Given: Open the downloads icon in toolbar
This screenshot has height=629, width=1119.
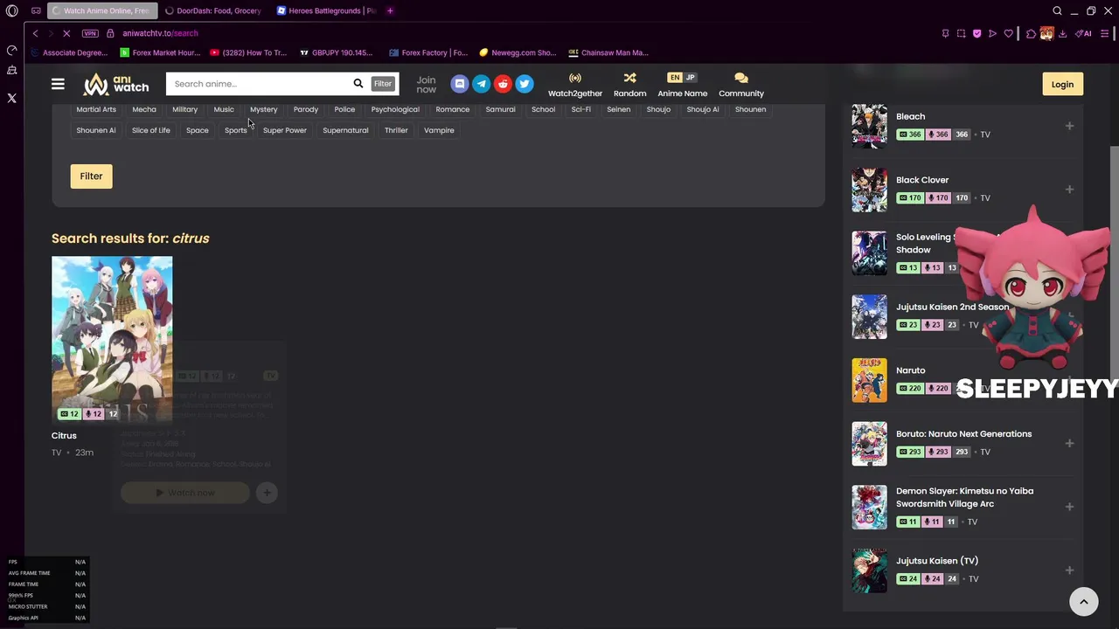Looking at the screenshot, I should tap(1062, 33).
